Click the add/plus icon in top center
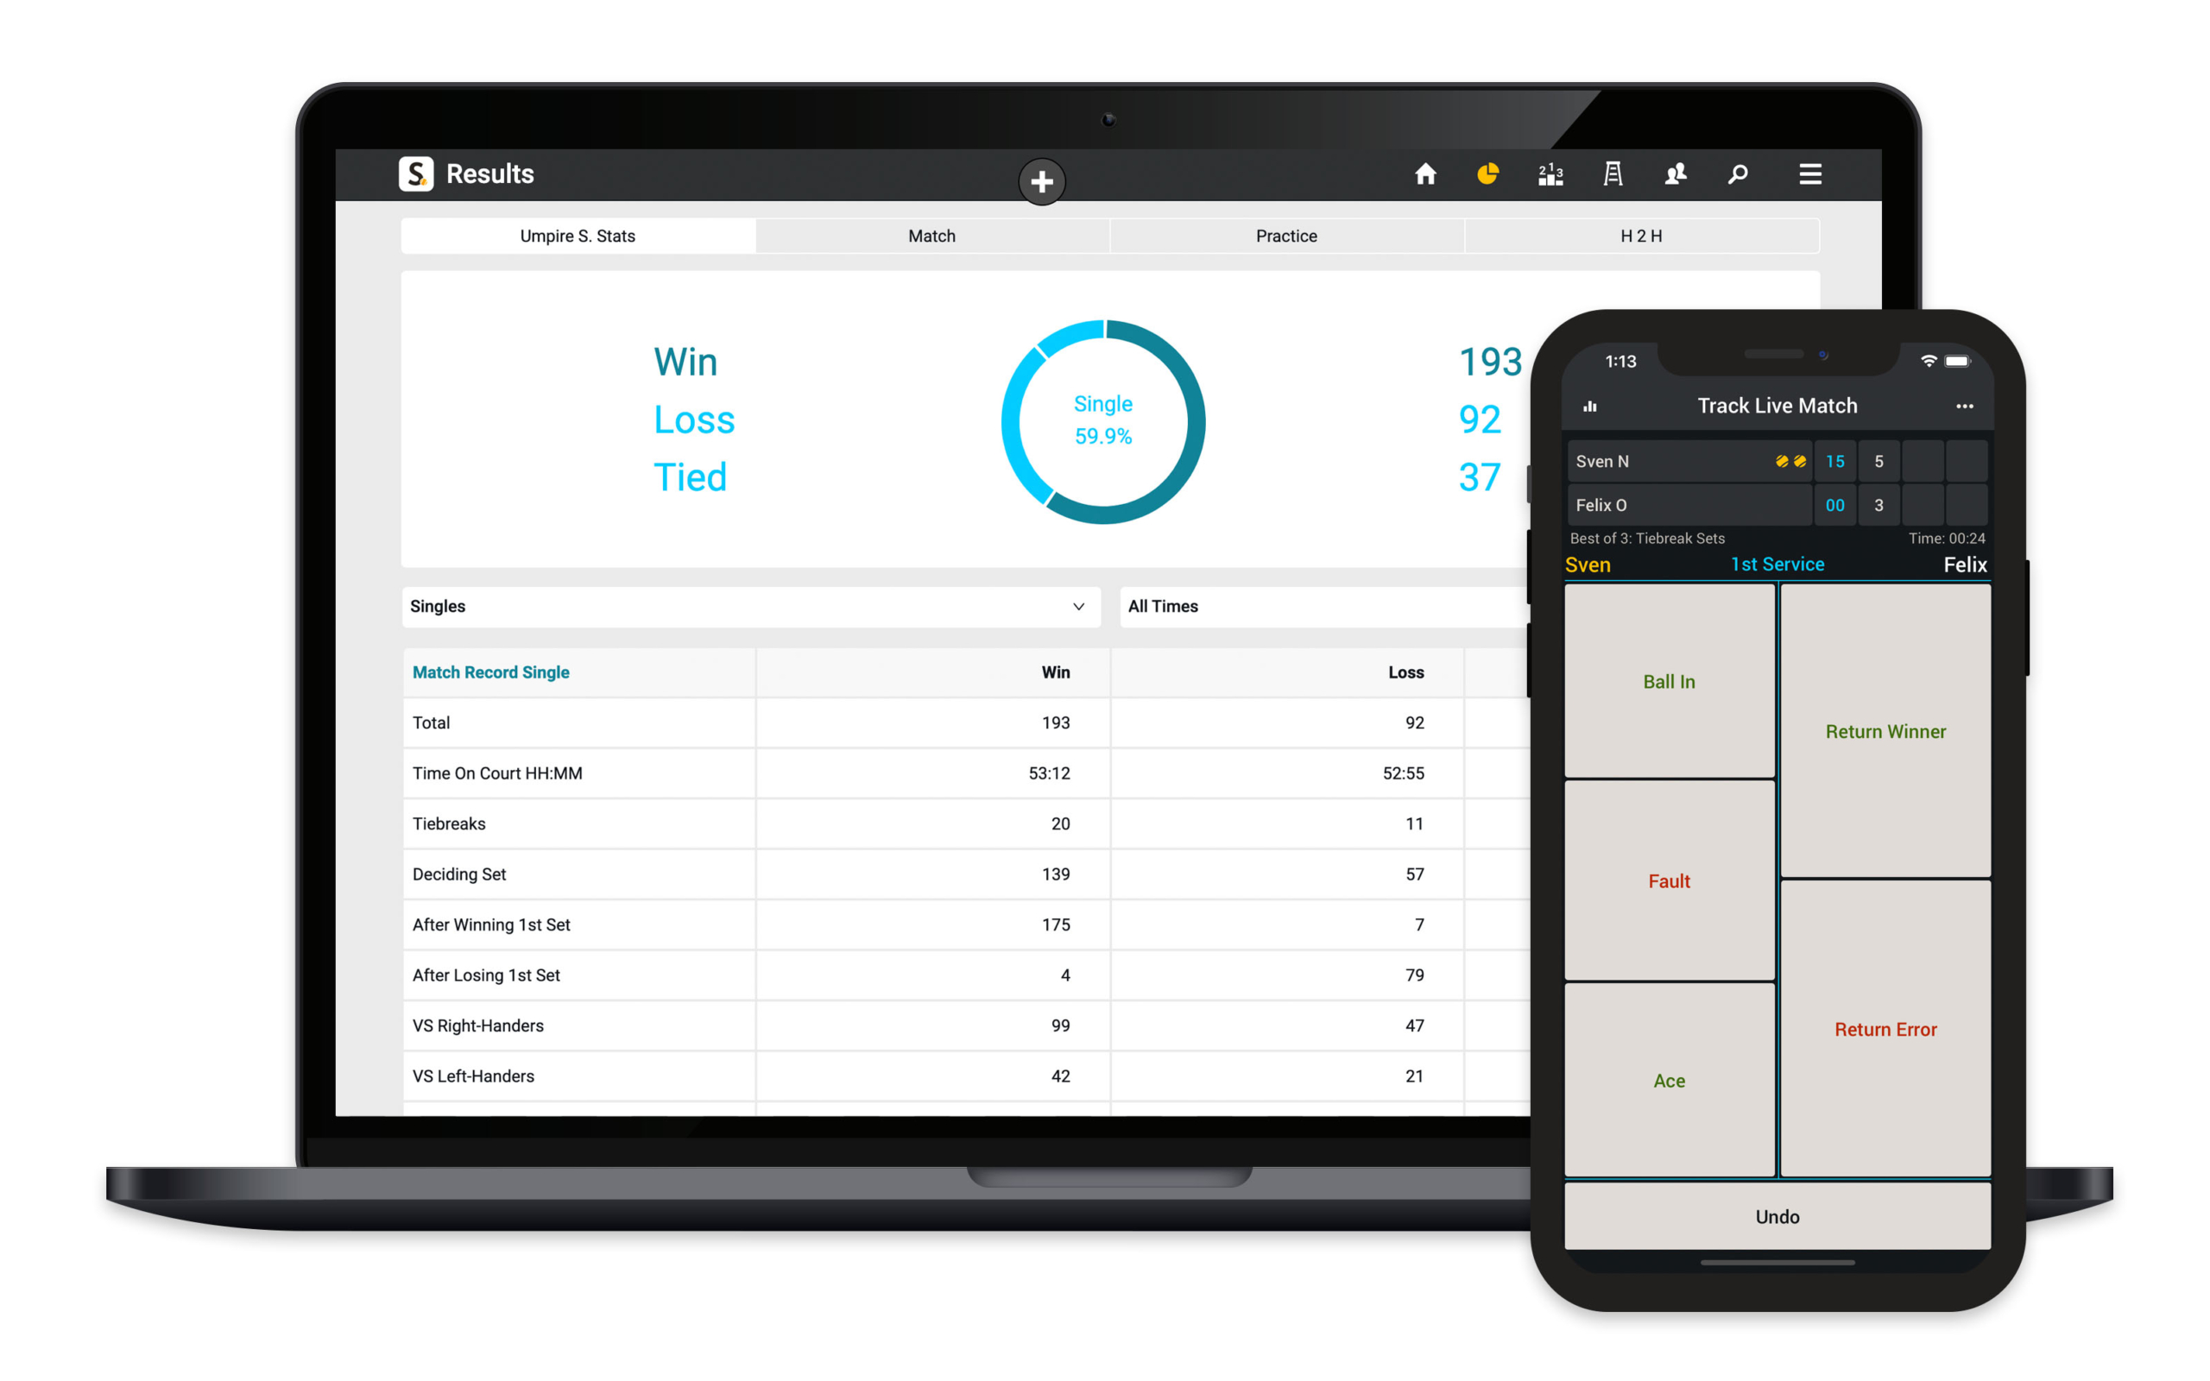Viewport: 2210px width, 1381px height. tap(1040, 177)
